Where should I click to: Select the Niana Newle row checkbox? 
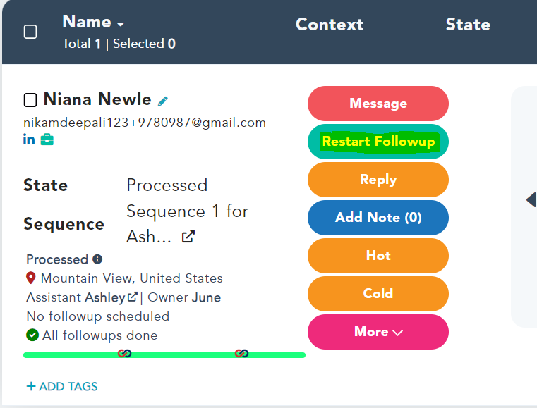click(30, 99)
